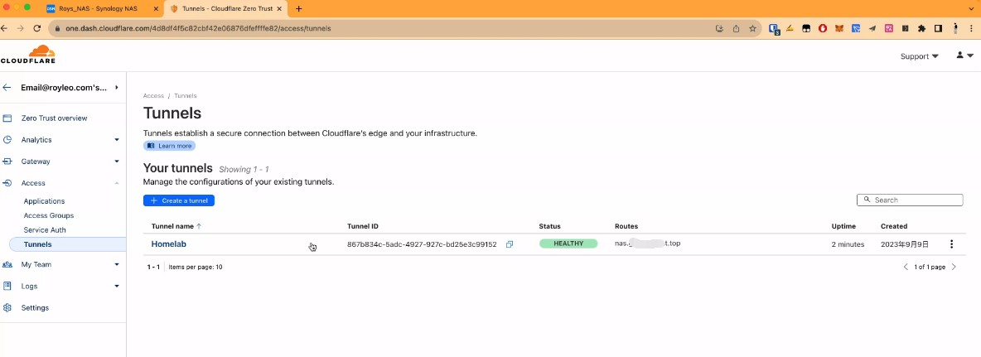Click the Create a tunnel button

[x=179, y=200]
